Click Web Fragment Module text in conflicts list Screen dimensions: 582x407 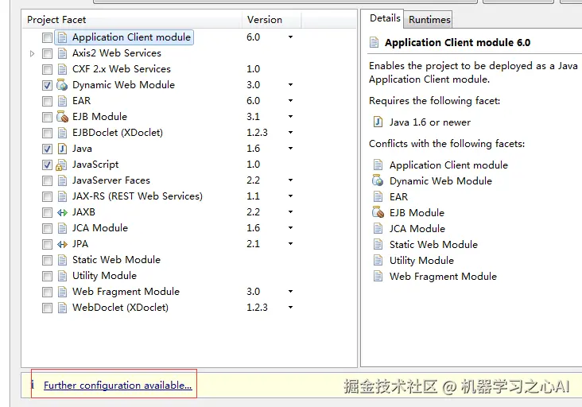click(443, 277)
